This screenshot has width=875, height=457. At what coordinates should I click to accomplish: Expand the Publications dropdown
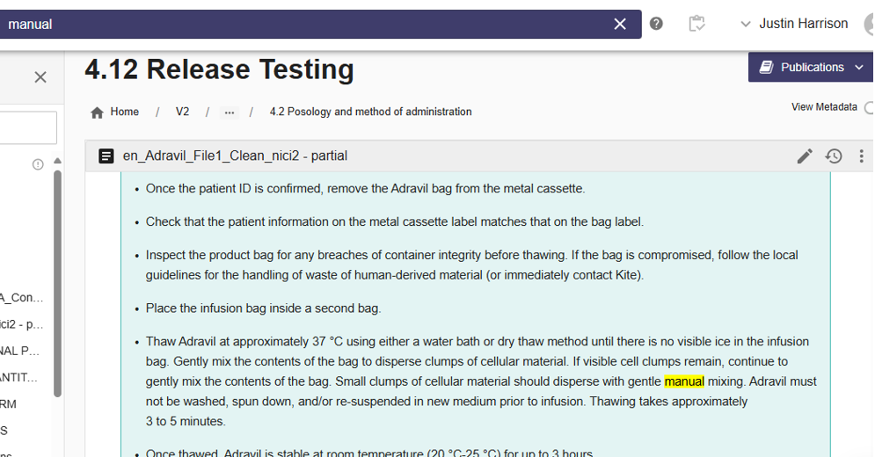click(x=810, y=67)
